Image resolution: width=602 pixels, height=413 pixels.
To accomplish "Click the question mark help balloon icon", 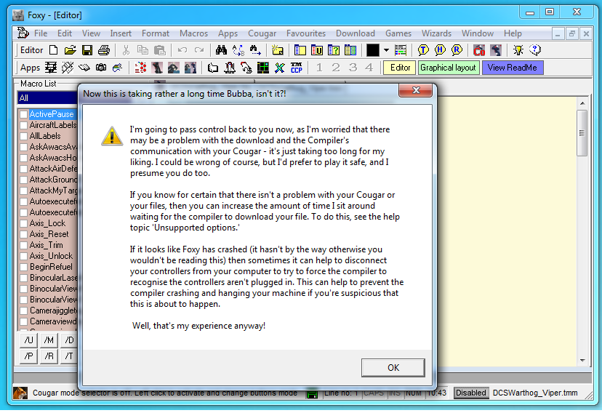I will tap(535, 50).
